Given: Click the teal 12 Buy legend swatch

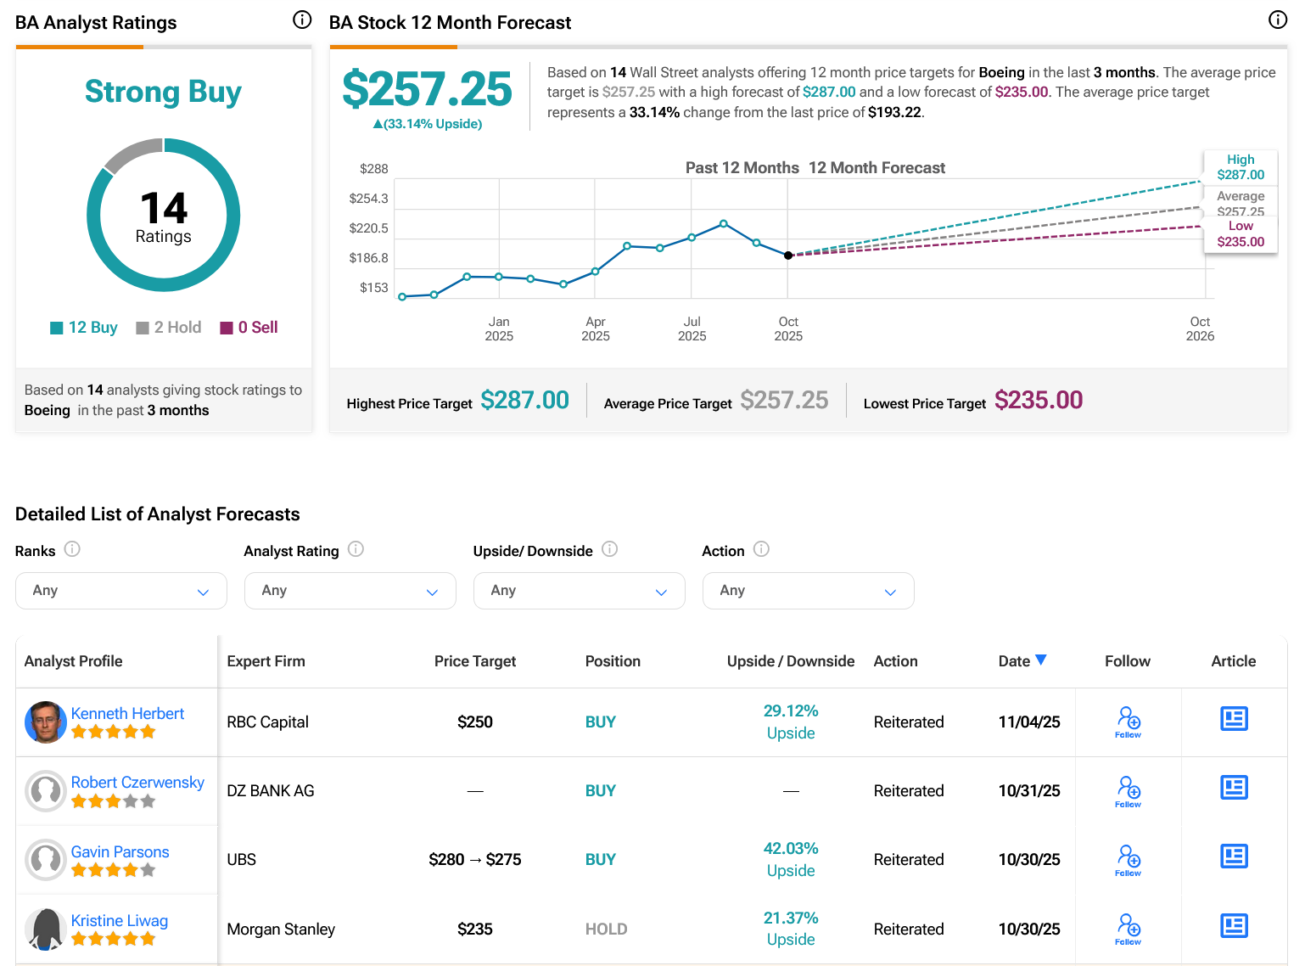Looking at the screenshot, I should coord(57,329).
